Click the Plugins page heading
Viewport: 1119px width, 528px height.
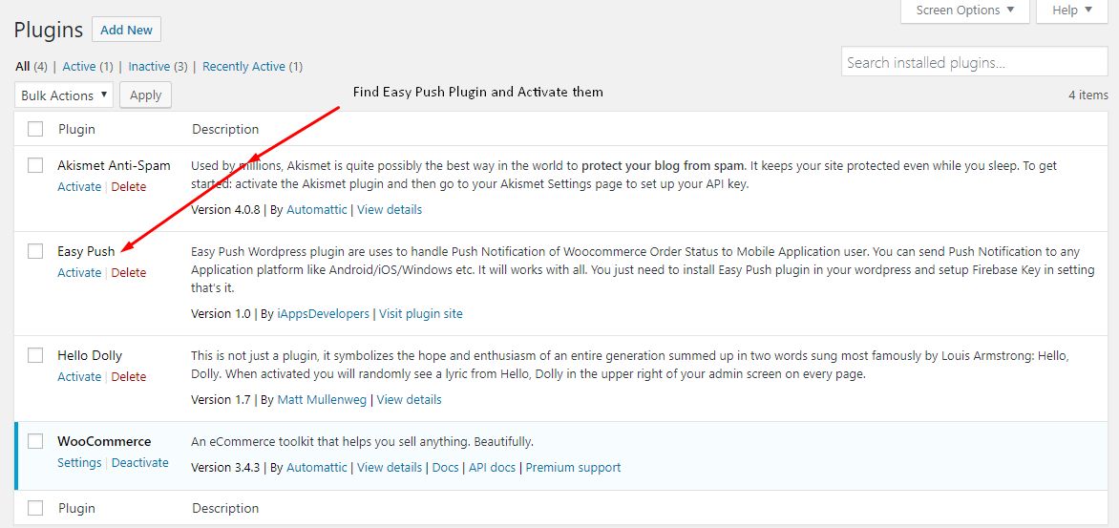pyautogui.click(x=49, y=30)
